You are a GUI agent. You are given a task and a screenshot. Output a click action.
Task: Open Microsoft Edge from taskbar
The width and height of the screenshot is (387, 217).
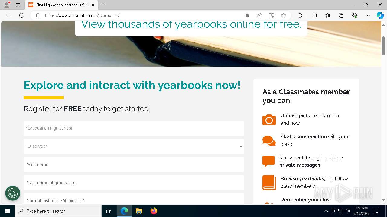(x=124, y=211)
